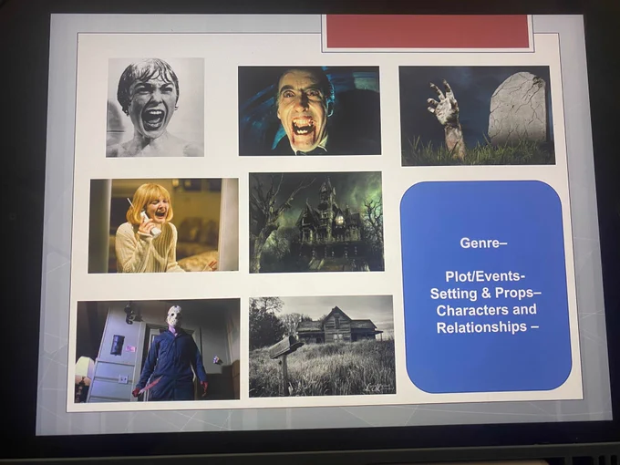Click the red title rectangle

tap(428, 32)
